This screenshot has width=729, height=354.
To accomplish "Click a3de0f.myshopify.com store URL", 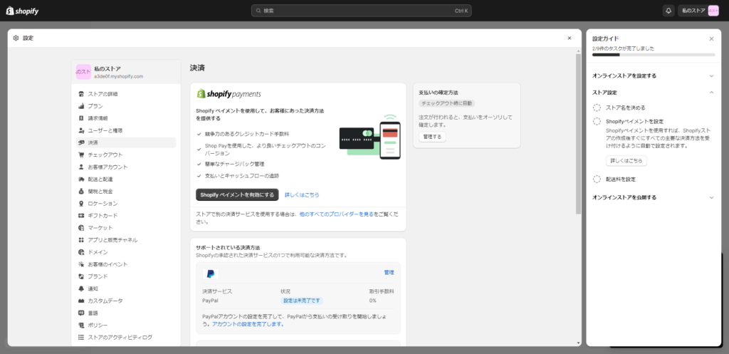I will 119,76.
